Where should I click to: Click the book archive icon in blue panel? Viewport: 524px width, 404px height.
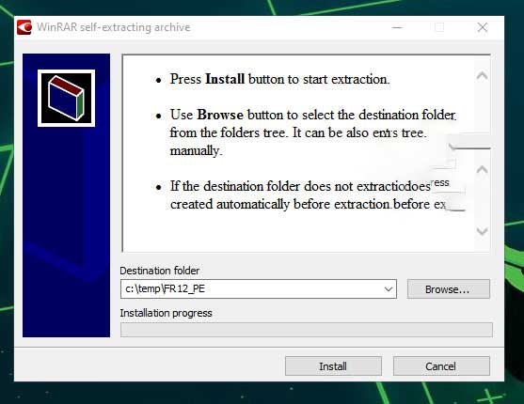pos(66,98)
